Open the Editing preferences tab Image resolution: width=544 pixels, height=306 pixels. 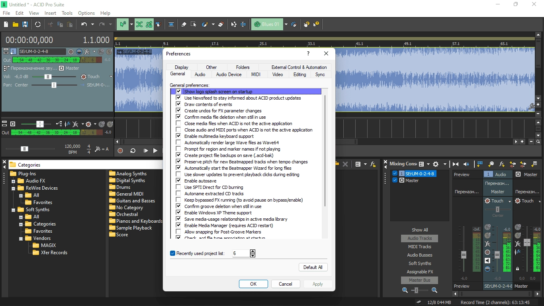pos(299,75)
